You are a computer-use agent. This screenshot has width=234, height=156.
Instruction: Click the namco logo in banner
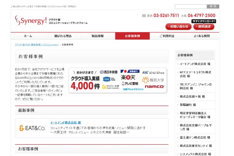coord(154,87)
